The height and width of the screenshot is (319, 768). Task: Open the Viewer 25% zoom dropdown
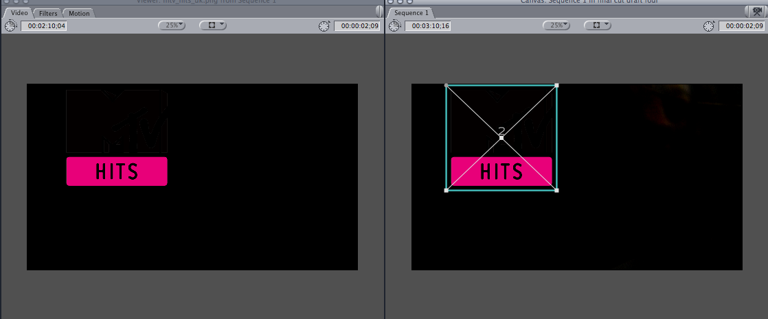pyautogui.click(x=172, y=25)
